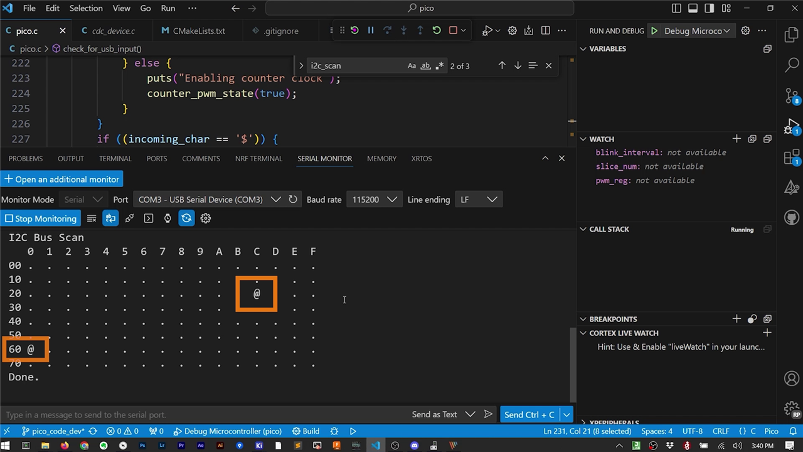Viewport: 803px width, 452px height.
Task: Switch to the MEMORY panel tab
Action: click(381, 158)
